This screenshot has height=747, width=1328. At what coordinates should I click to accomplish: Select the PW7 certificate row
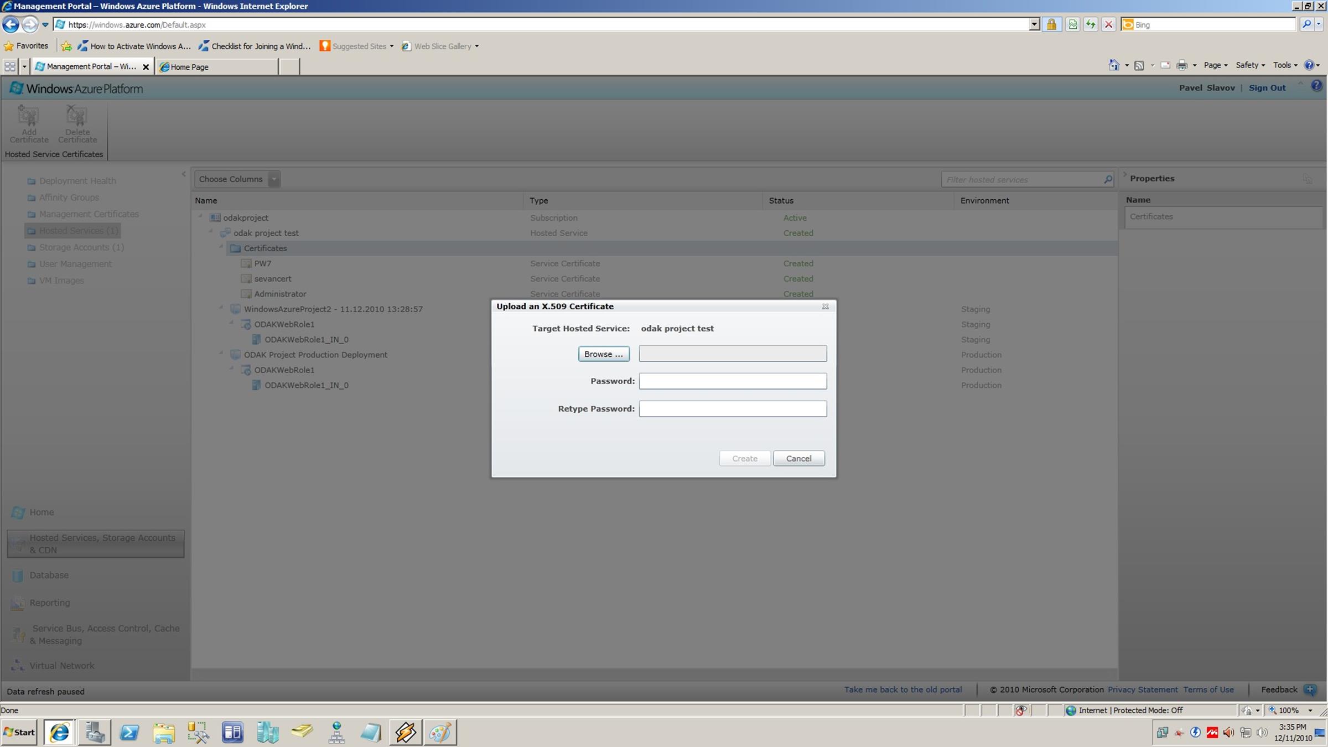(655, 263)
